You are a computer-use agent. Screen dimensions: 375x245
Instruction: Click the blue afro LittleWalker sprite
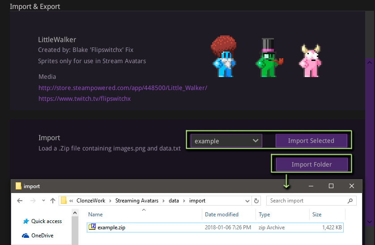click(224, 56)
